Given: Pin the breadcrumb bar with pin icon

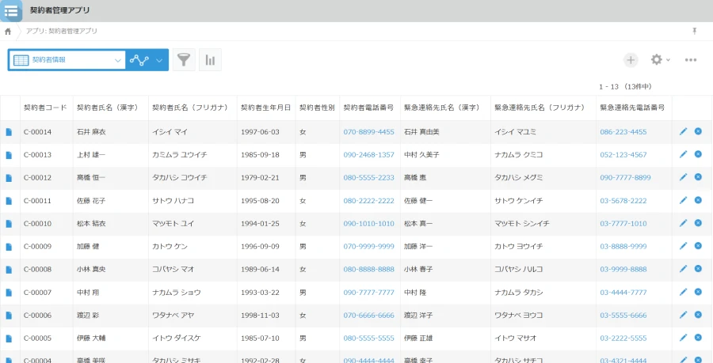Looking at the screenshot, I should coord(694,31).
